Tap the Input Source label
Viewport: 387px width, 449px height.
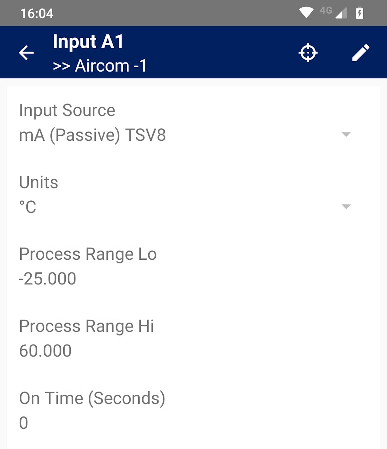pyautogui.click(x=67, y=110)
